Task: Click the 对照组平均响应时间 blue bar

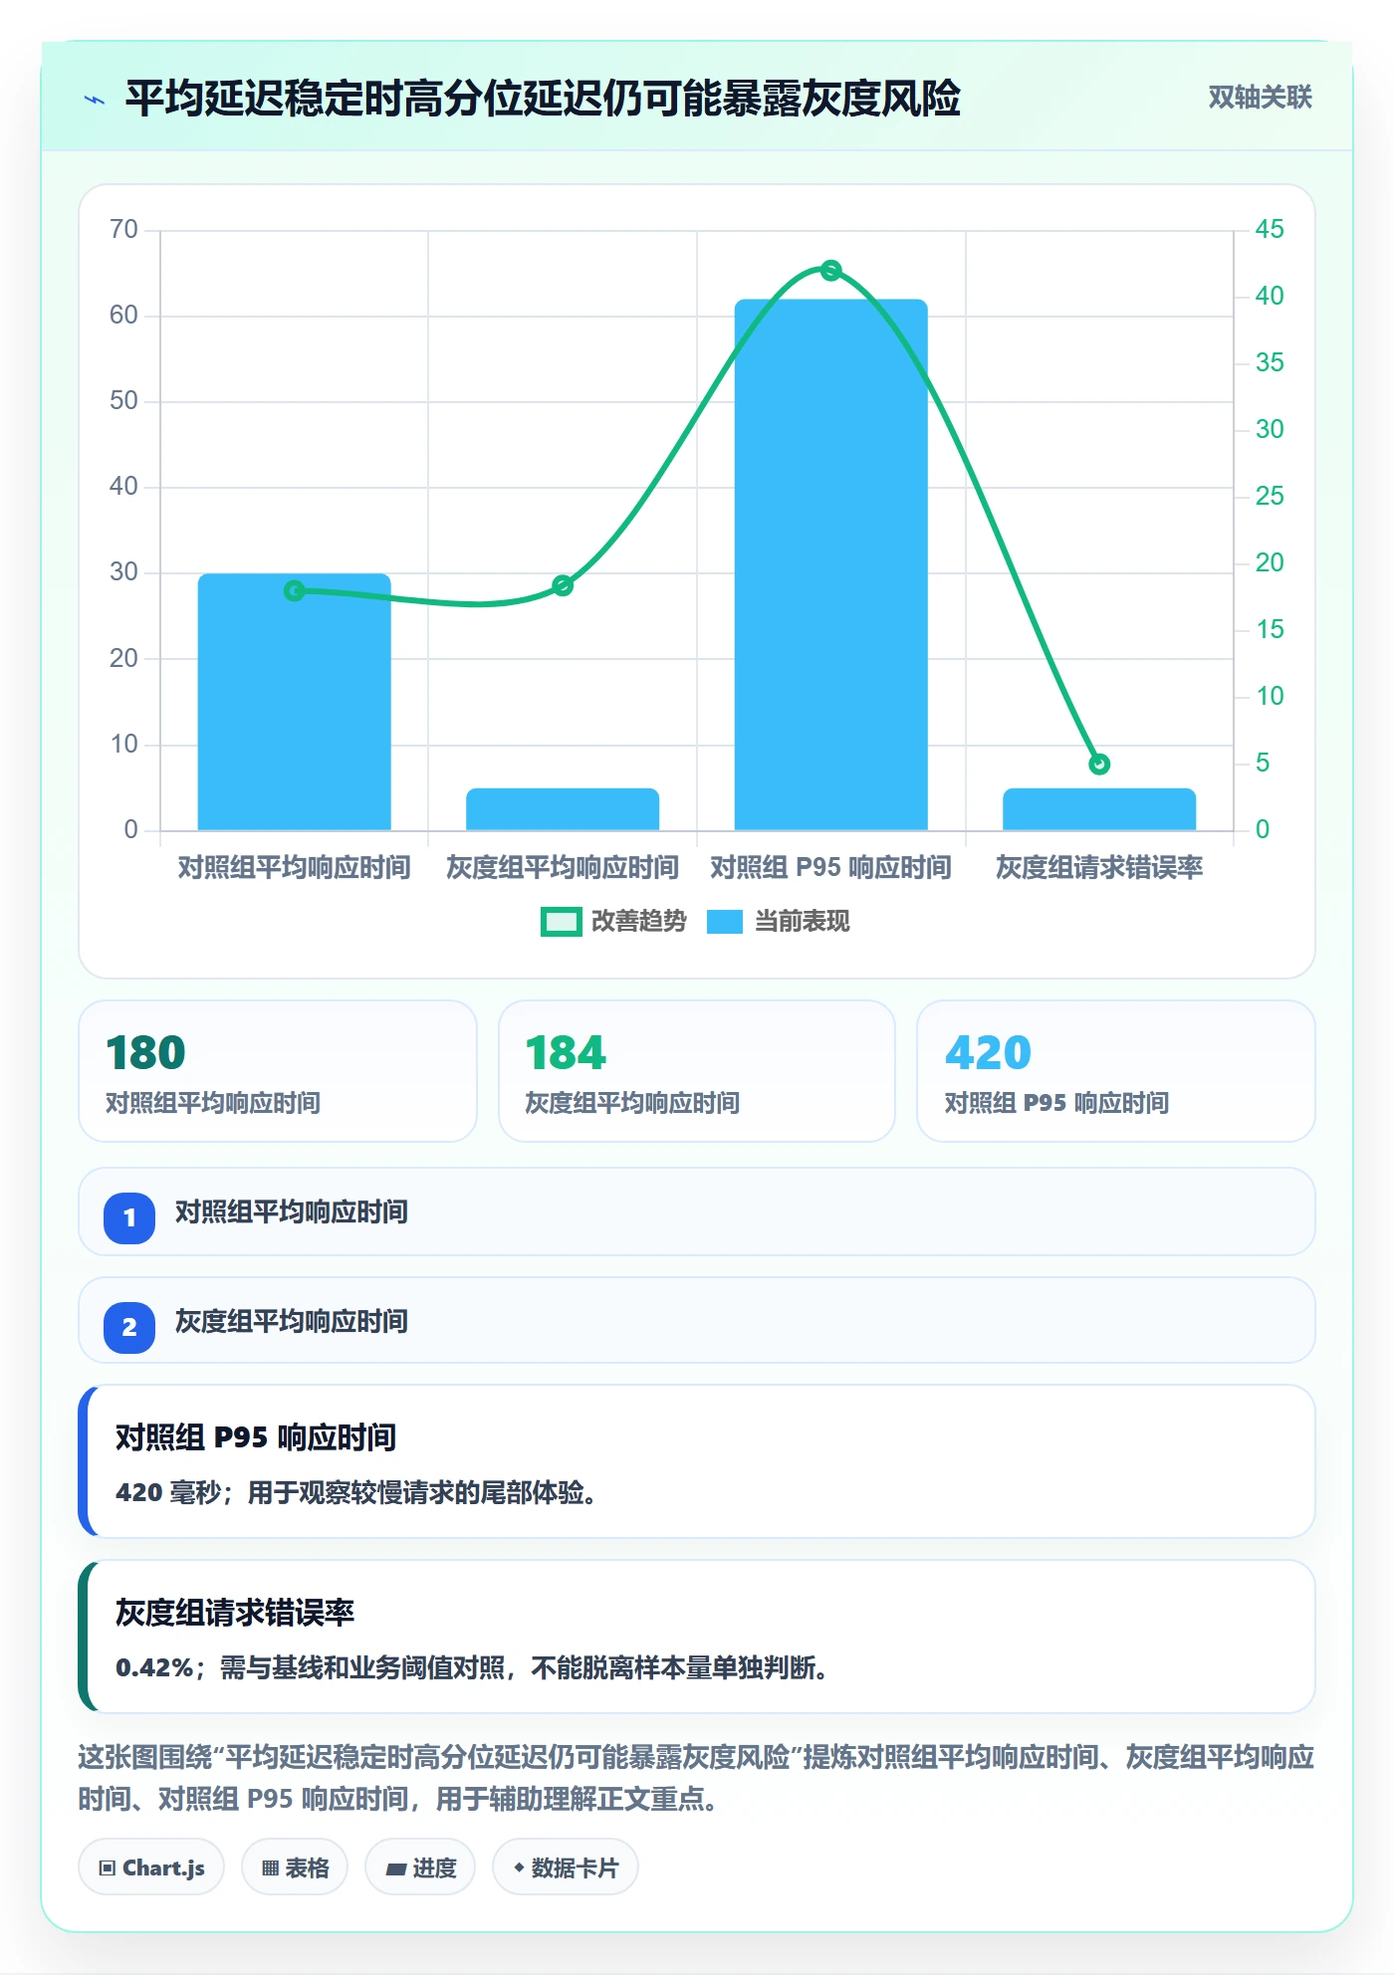Action: point(295,702)
